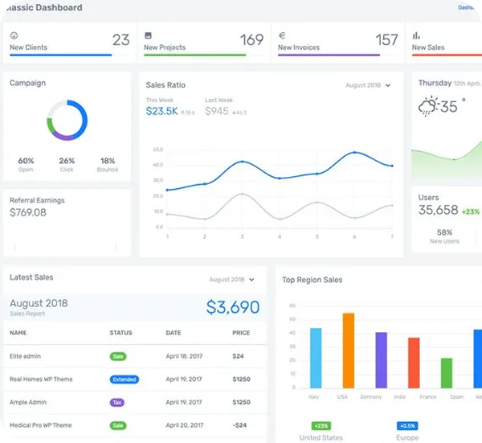Click the euro icon above New Invoices

[282, 36]
